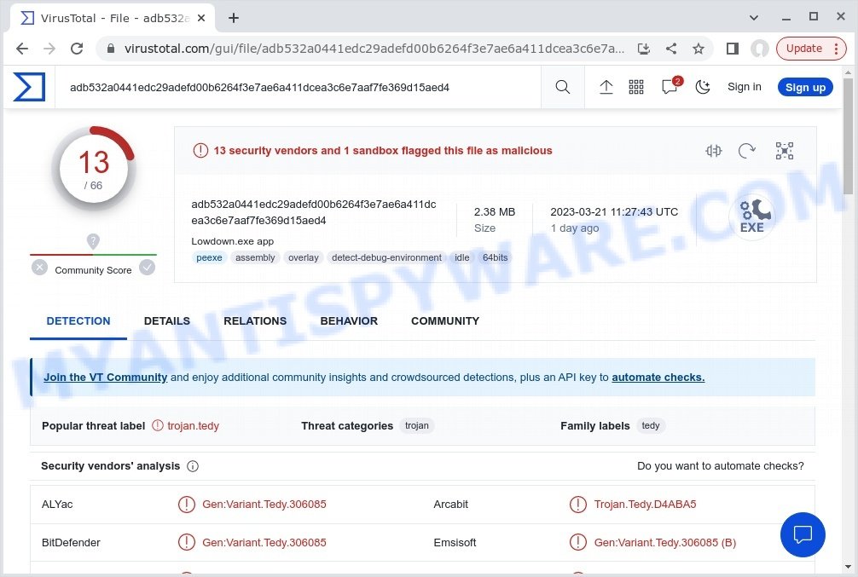Open the notifications comment icon
Viewport: 858px width, 577px height.
[671, 86]
